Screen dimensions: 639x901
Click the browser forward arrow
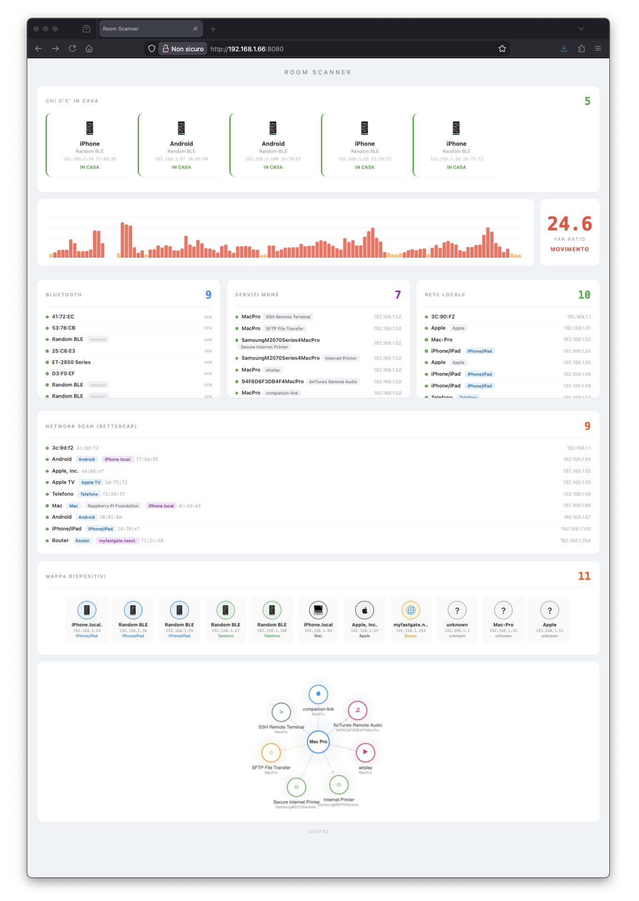(55, 48)
